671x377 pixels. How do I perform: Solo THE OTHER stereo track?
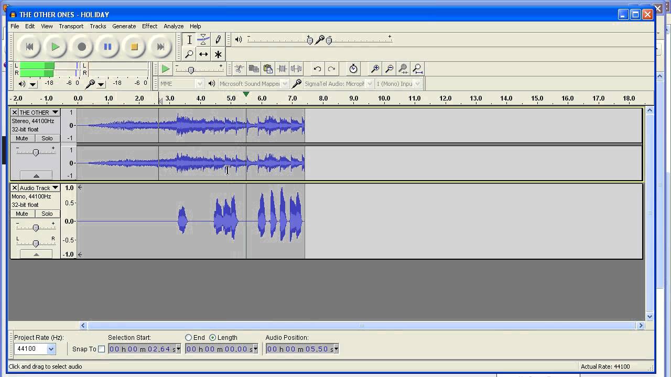pyautogui.click(x=47, y=138)
